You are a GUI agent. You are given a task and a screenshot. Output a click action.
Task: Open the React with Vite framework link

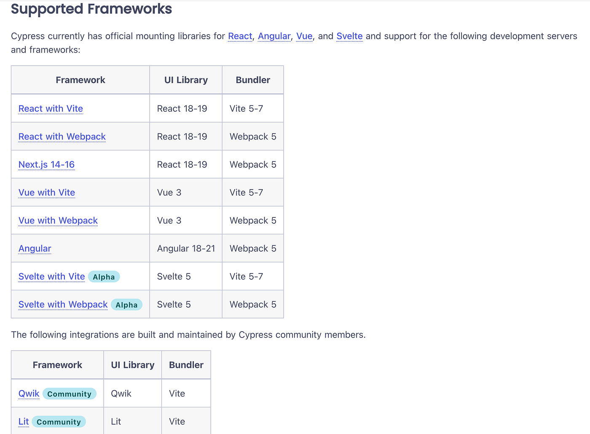(51, 109)
